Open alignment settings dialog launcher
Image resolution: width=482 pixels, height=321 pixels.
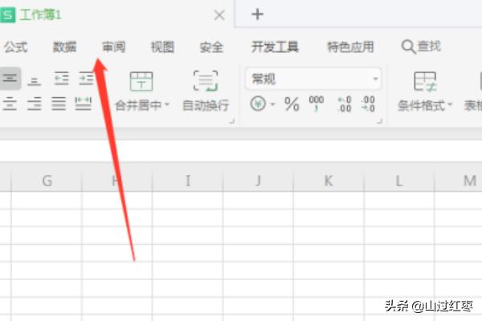231,121
